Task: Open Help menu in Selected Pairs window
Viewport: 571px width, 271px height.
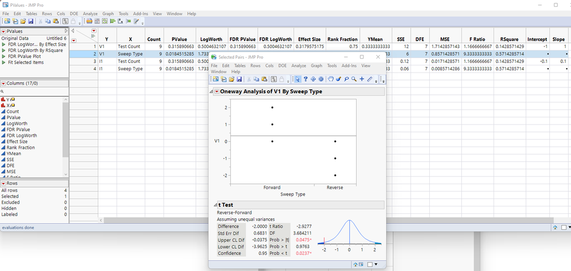Action: (x=235, y=72)
